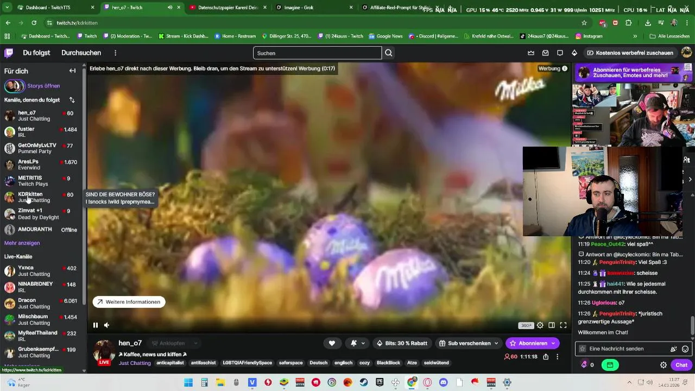Viewport: 695px width, 391px height.
Task: Open the whispers speech bubble icon
Action: point(560,53)
